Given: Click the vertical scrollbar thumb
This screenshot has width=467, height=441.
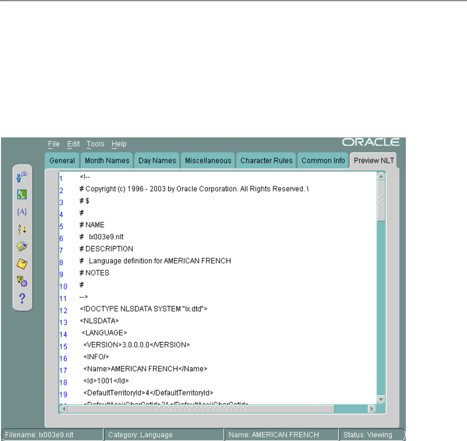Looking at the screenshot, I should [381, 201].
